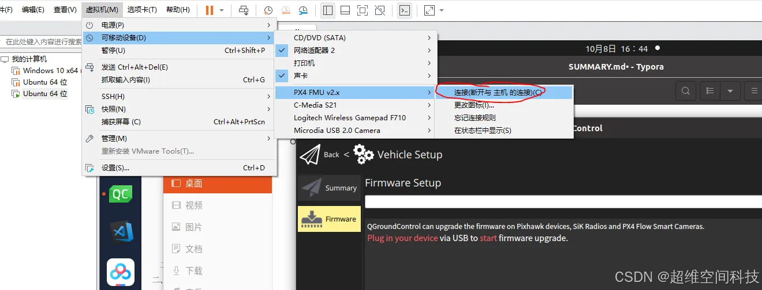Expand the 快照(N) submenu
Image resolution: width=762 pixels, height=290 pixels.
(180, 109)
